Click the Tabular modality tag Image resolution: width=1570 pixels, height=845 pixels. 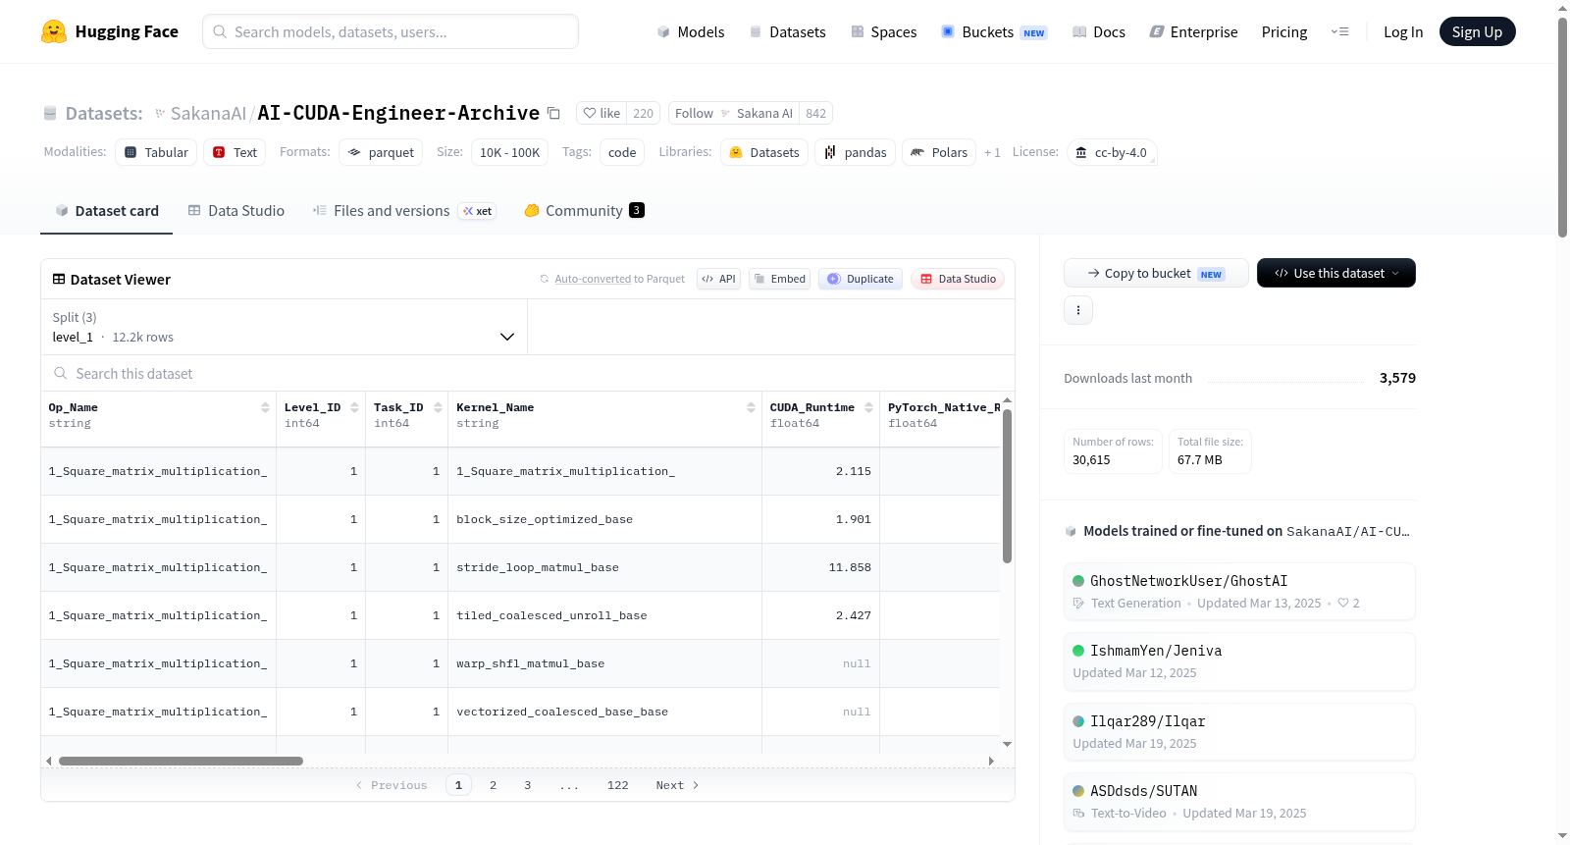(x=156, y=152)
